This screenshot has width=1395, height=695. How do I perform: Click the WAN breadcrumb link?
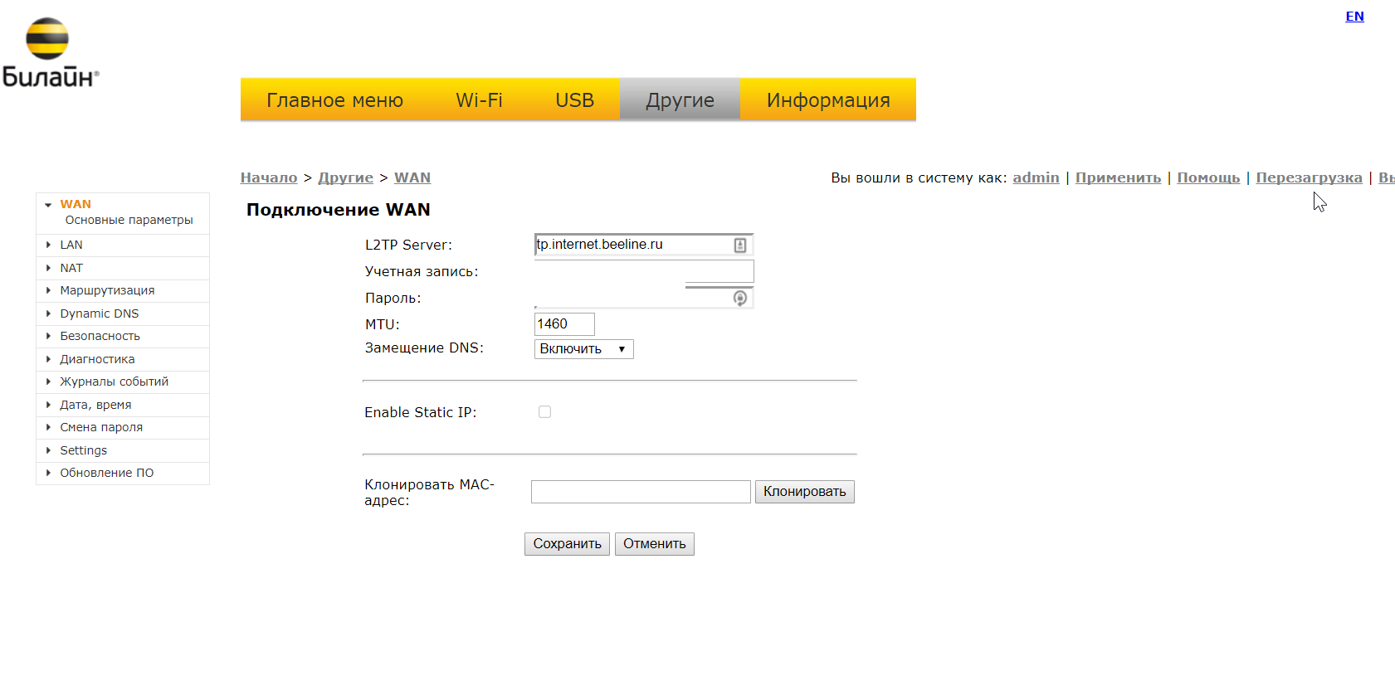point(412,177)
